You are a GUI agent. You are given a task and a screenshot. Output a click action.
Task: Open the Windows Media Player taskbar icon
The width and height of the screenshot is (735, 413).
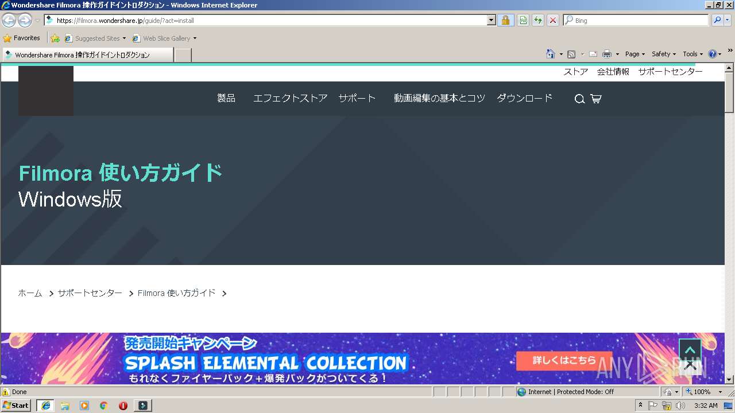click(x=84, y=406)
